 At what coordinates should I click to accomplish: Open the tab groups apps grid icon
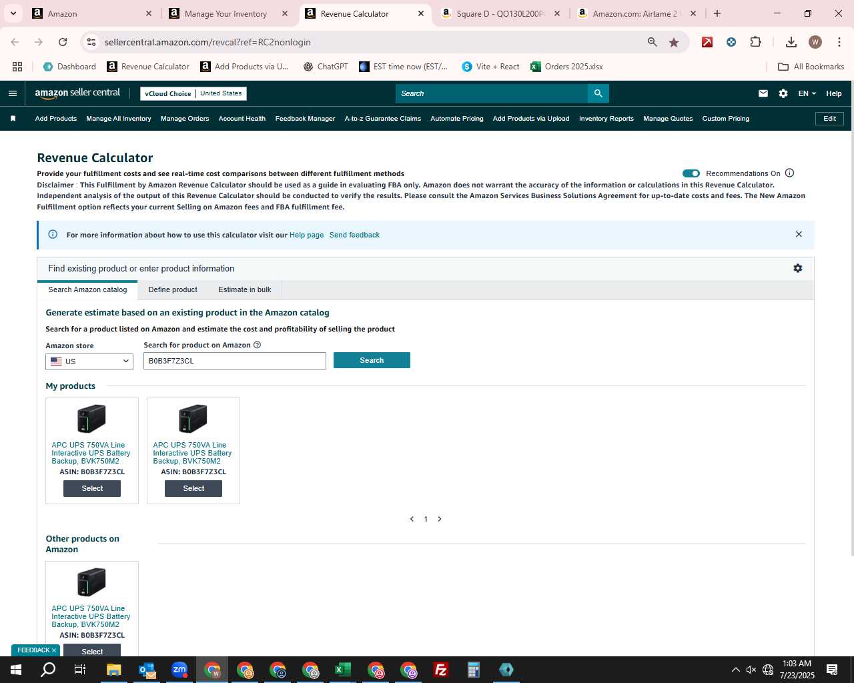(x=17, y=67)
